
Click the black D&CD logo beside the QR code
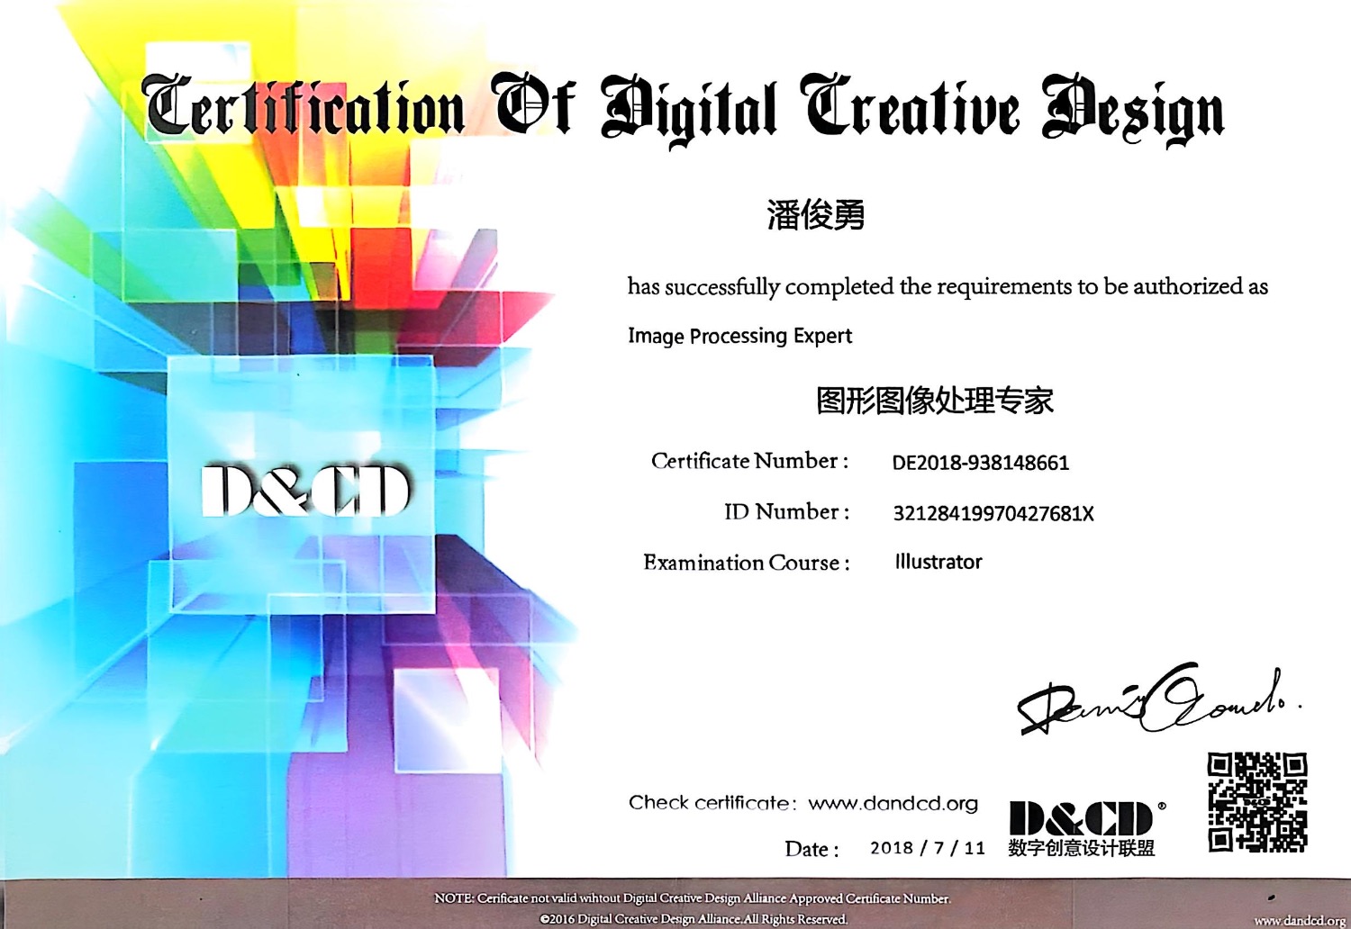click(x=1081, y=818)
